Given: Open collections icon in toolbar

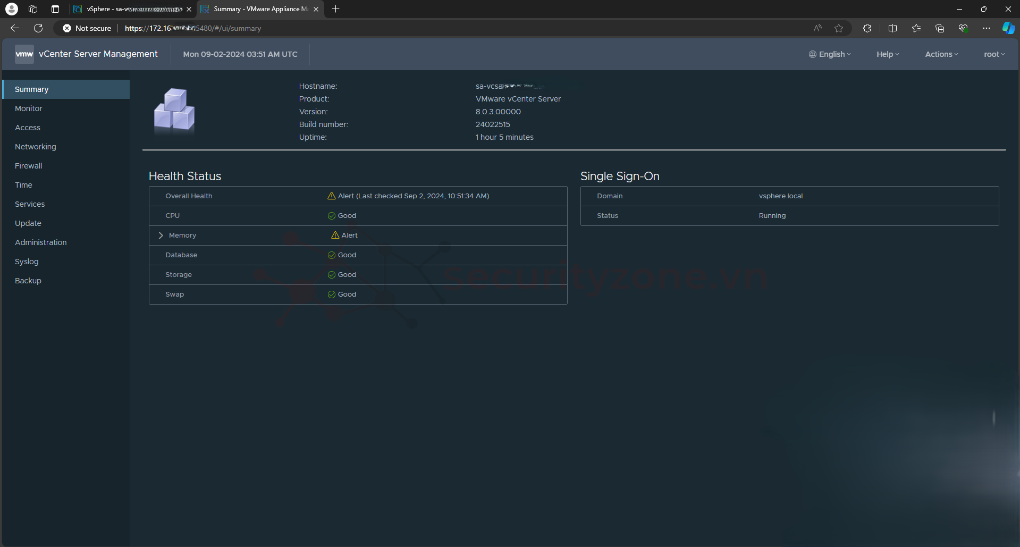Looking at the screenshot, I should pyautogui.click(x=940, y=28).
